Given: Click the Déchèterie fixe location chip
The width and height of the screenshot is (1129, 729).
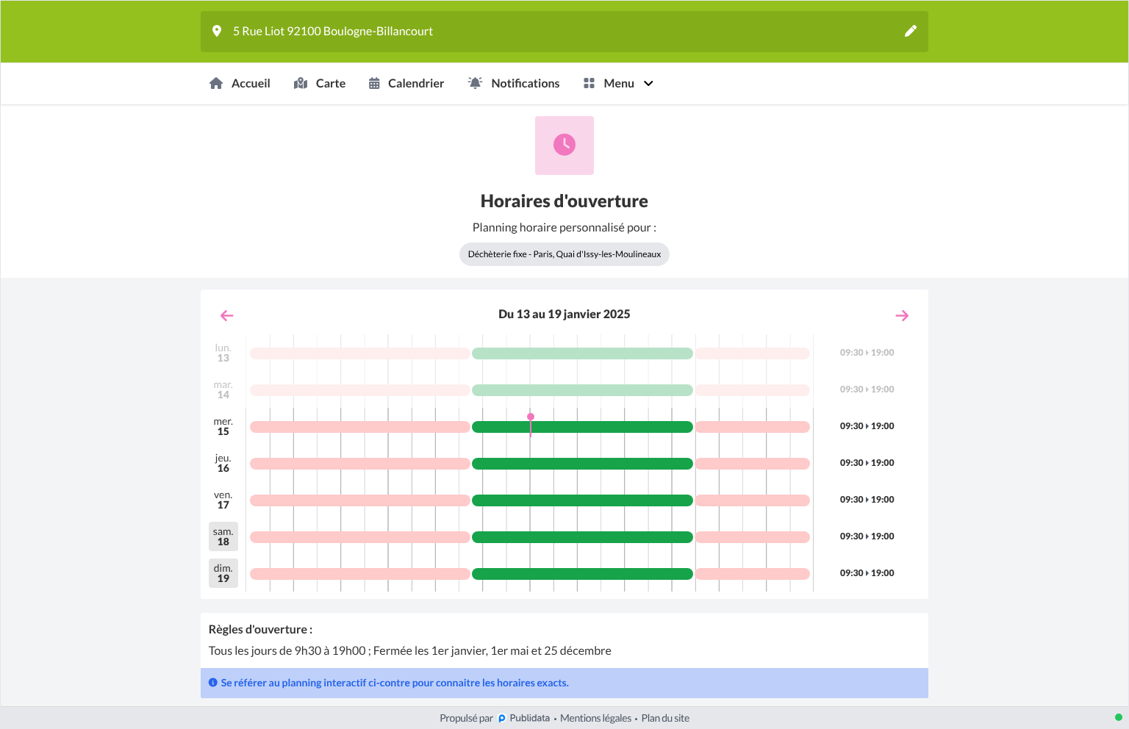Looking at the screenshot, I should point(564,254).
